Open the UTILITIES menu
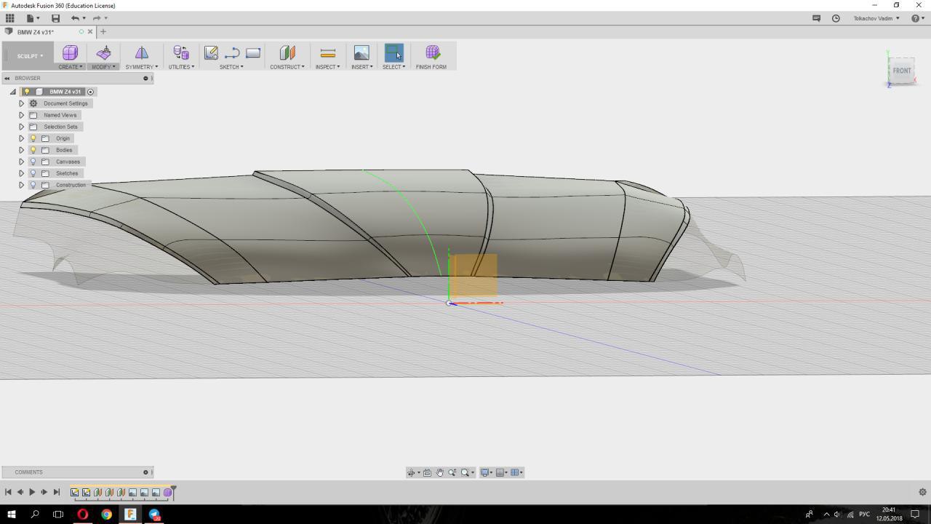This screenshot has width=931, height=524. tap(181, 67)
